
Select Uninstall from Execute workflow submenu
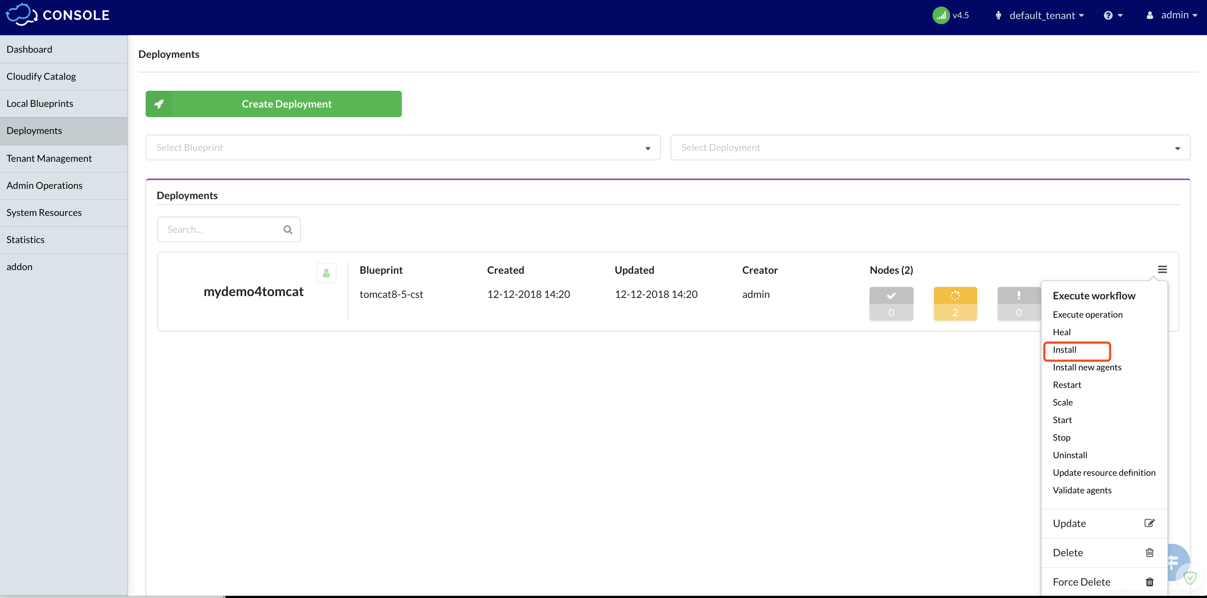click(x=1070, y=454)
